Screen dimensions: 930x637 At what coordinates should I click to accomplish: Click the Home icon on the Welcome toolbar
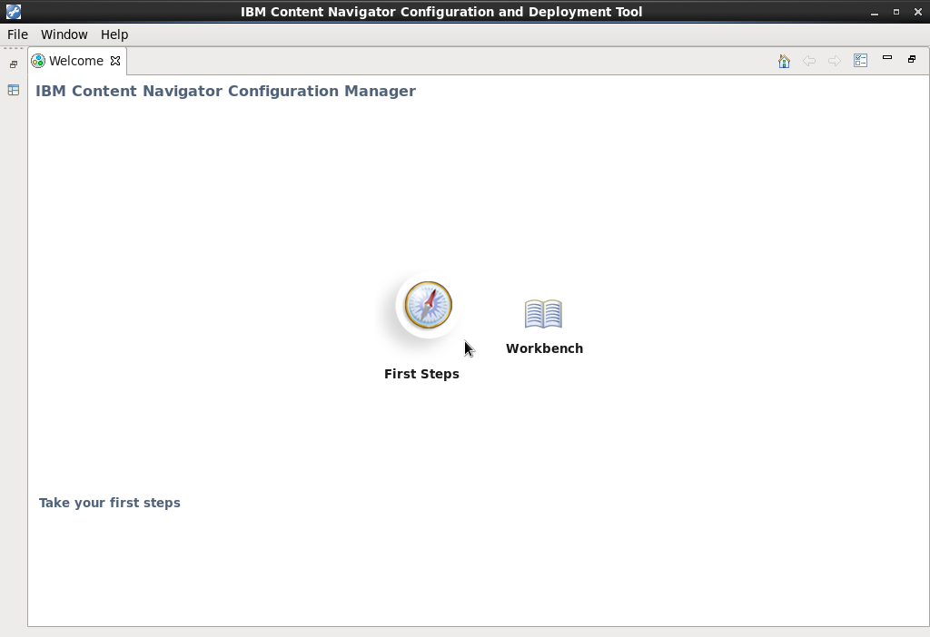click(783, 60)
